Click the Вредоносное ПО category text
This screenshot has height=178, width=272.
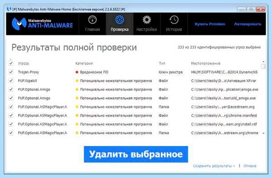tap(94, 72)
